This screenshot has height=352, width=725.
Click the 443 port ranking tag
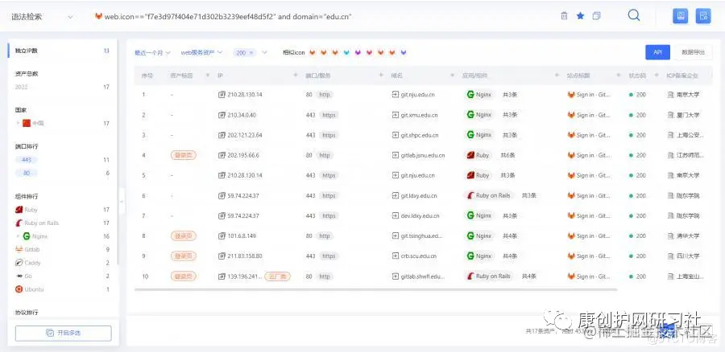pos(27,160)
